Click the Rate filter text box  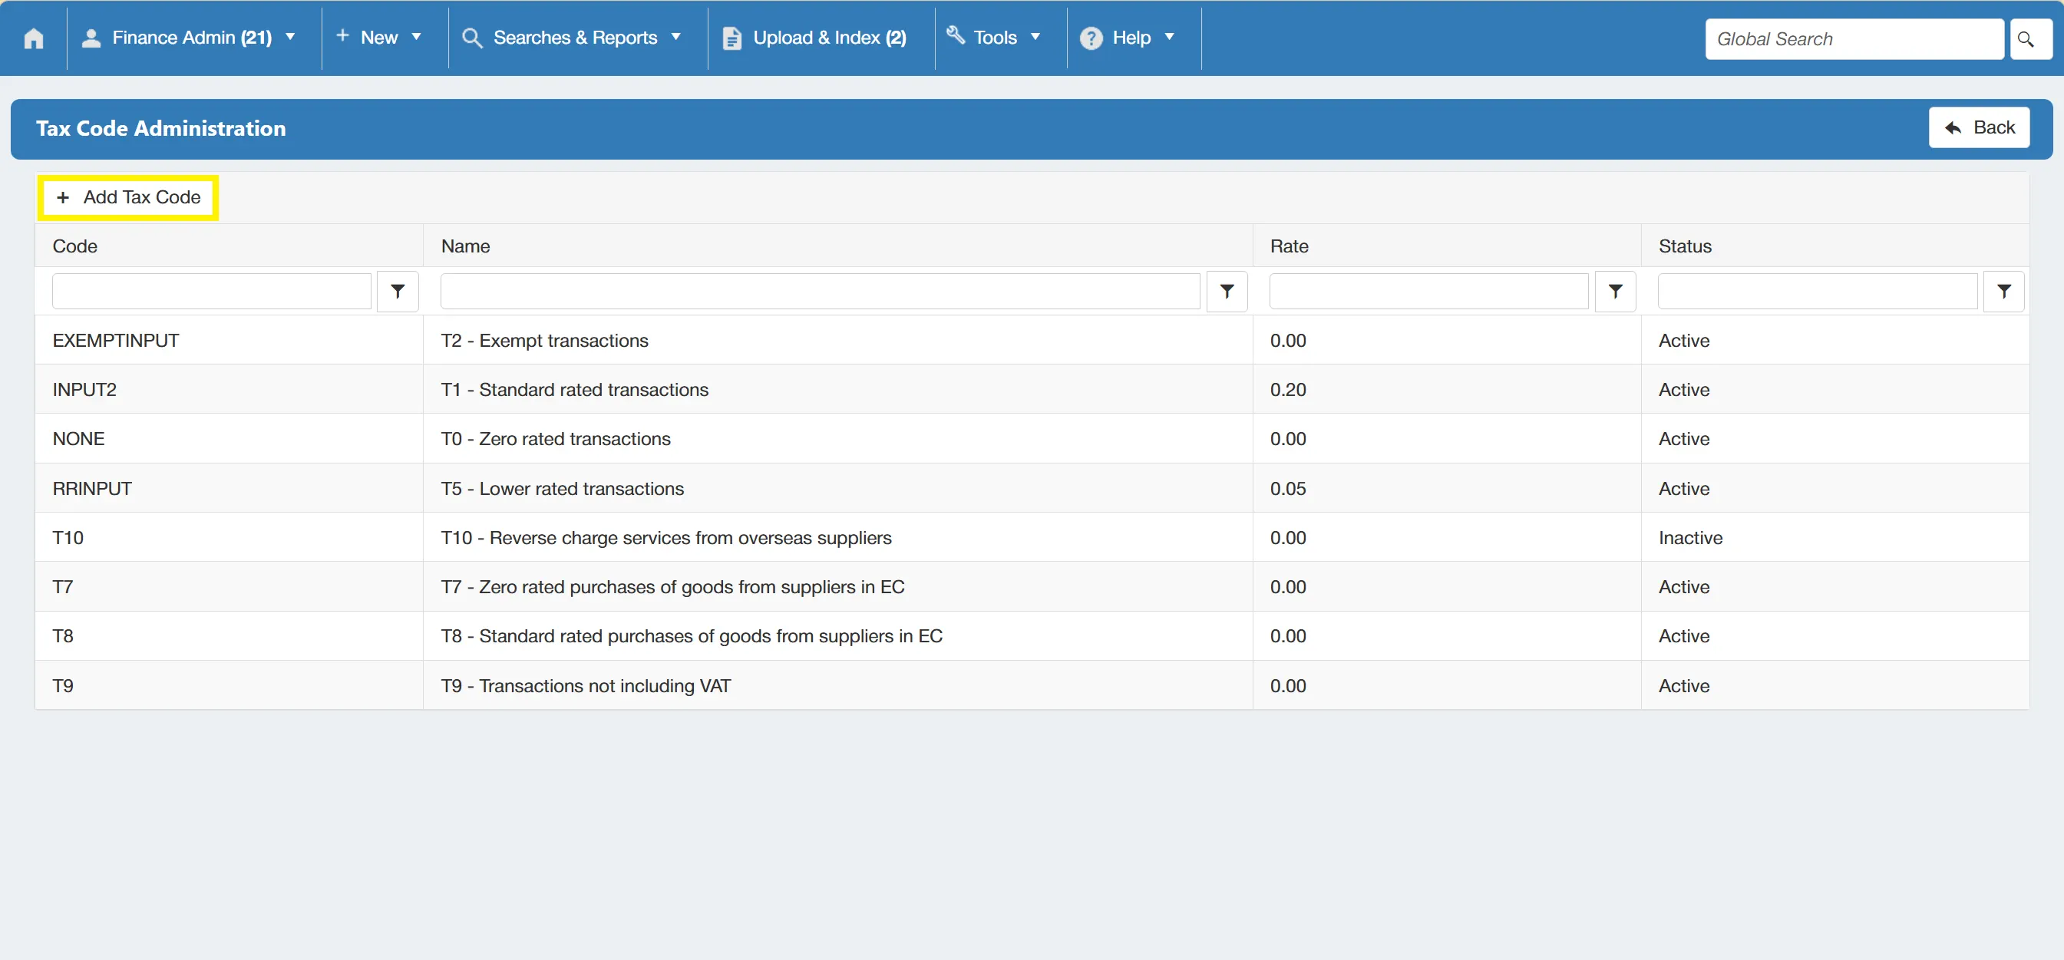pyautogui.click(x=1428, y=292)
